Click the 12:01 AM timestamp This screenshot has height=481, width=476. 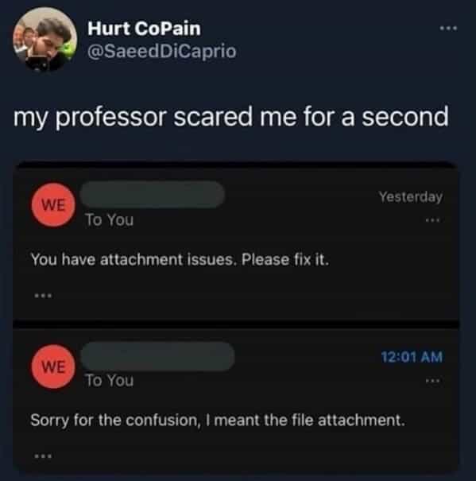coord(412,357)
